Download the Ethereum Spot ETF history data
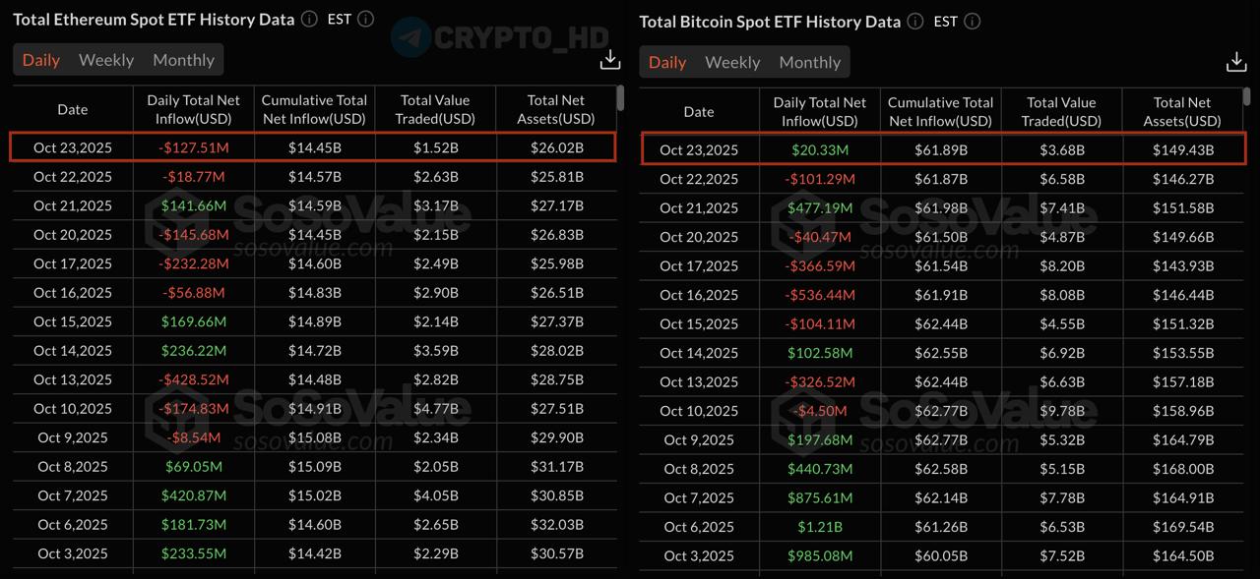Image resolution: width=1260 pixels, height=579 pixels. point(610,60)
